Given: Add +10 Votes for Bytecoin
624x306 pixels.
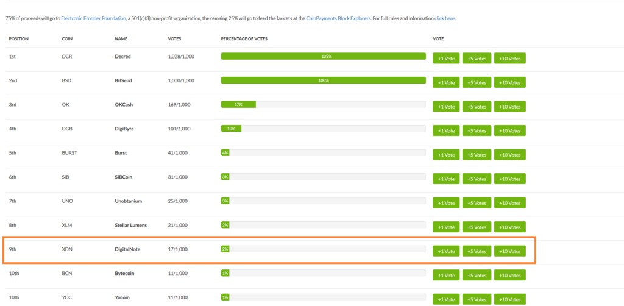Looking at the screenshot, I should point(510,275).
